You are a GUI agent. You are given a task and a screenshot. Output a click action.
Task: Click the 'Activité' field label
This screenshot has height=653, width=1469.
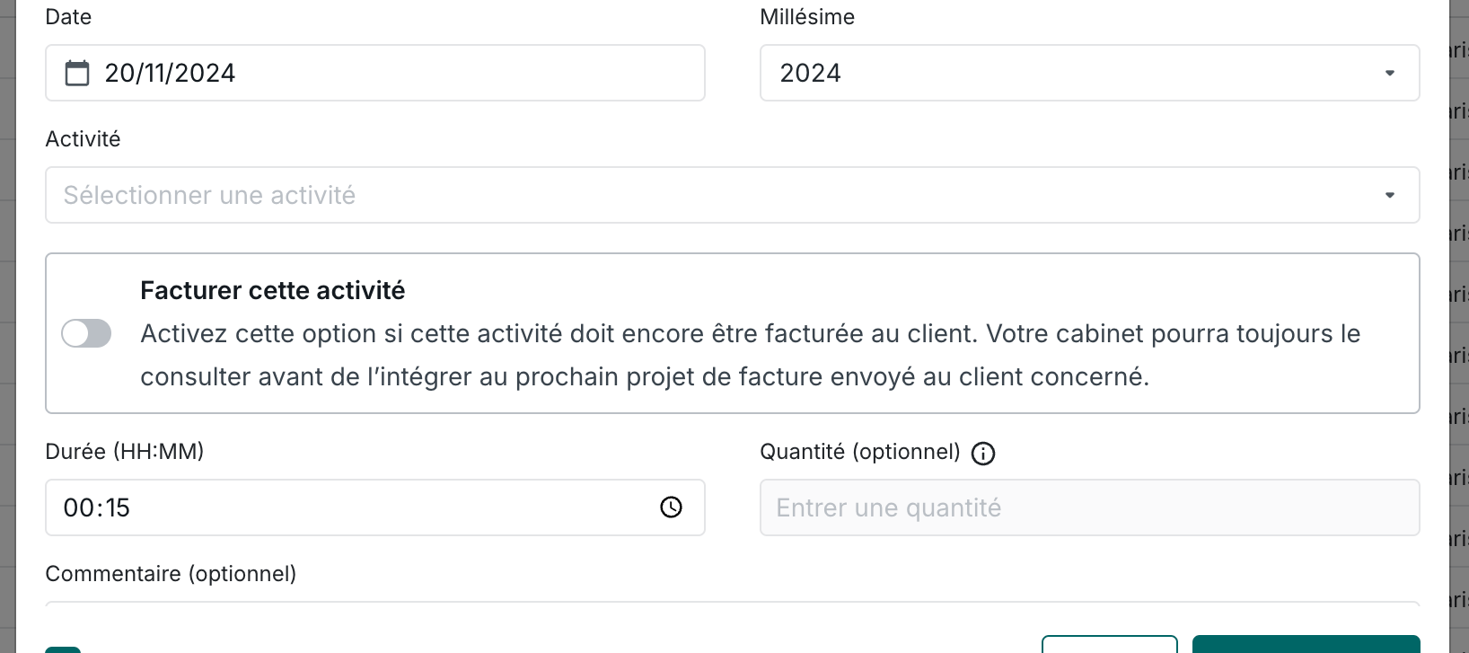(x=83, y=139)
